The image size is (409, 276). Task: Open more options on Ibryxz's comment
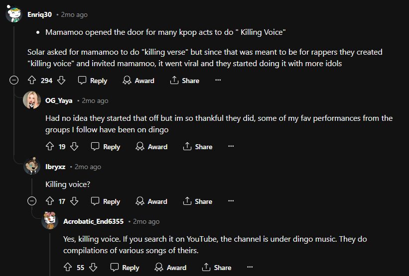tap(231, 201)
